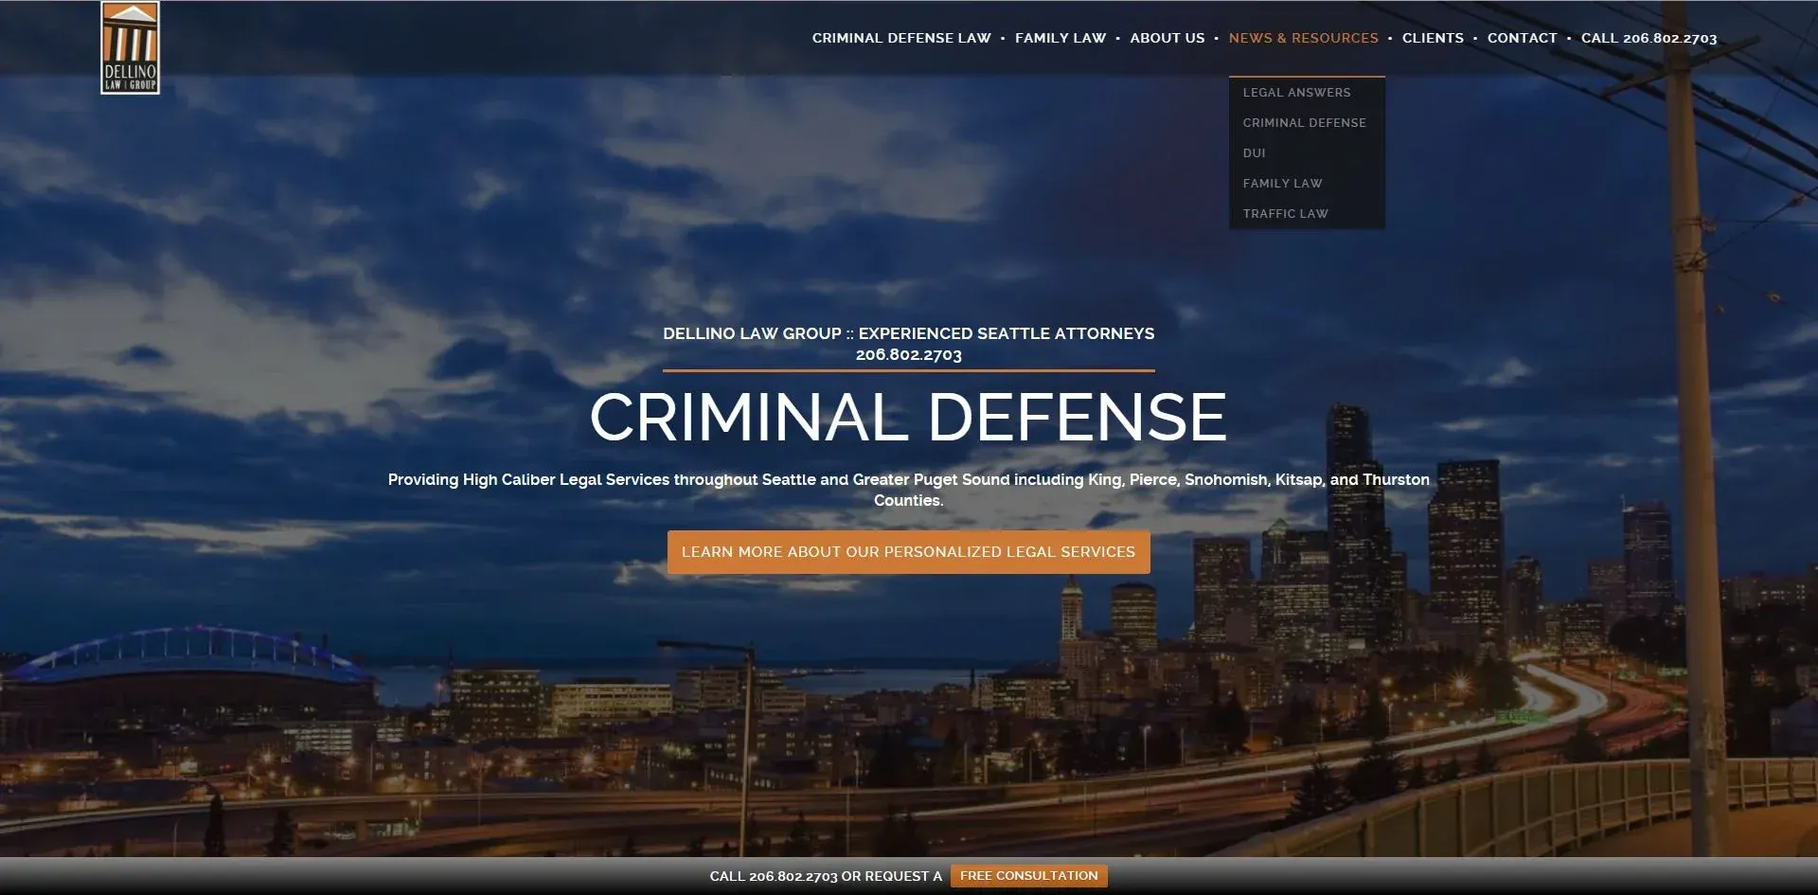Screen dimensions: 1818x895
Task: Go to the Clients page
Action: pyautogui.click(x=1433, y=38)
